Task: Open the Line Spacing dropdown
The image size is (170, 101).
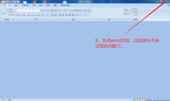Action: pyautogui.click(x=77, y=15)
